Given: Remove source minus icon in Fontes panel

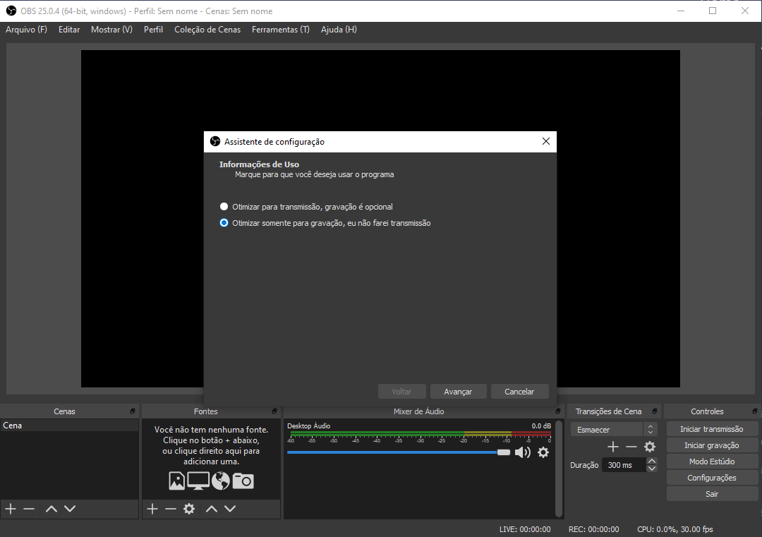Looking at the screenshot, I should [x=171, y=509].
